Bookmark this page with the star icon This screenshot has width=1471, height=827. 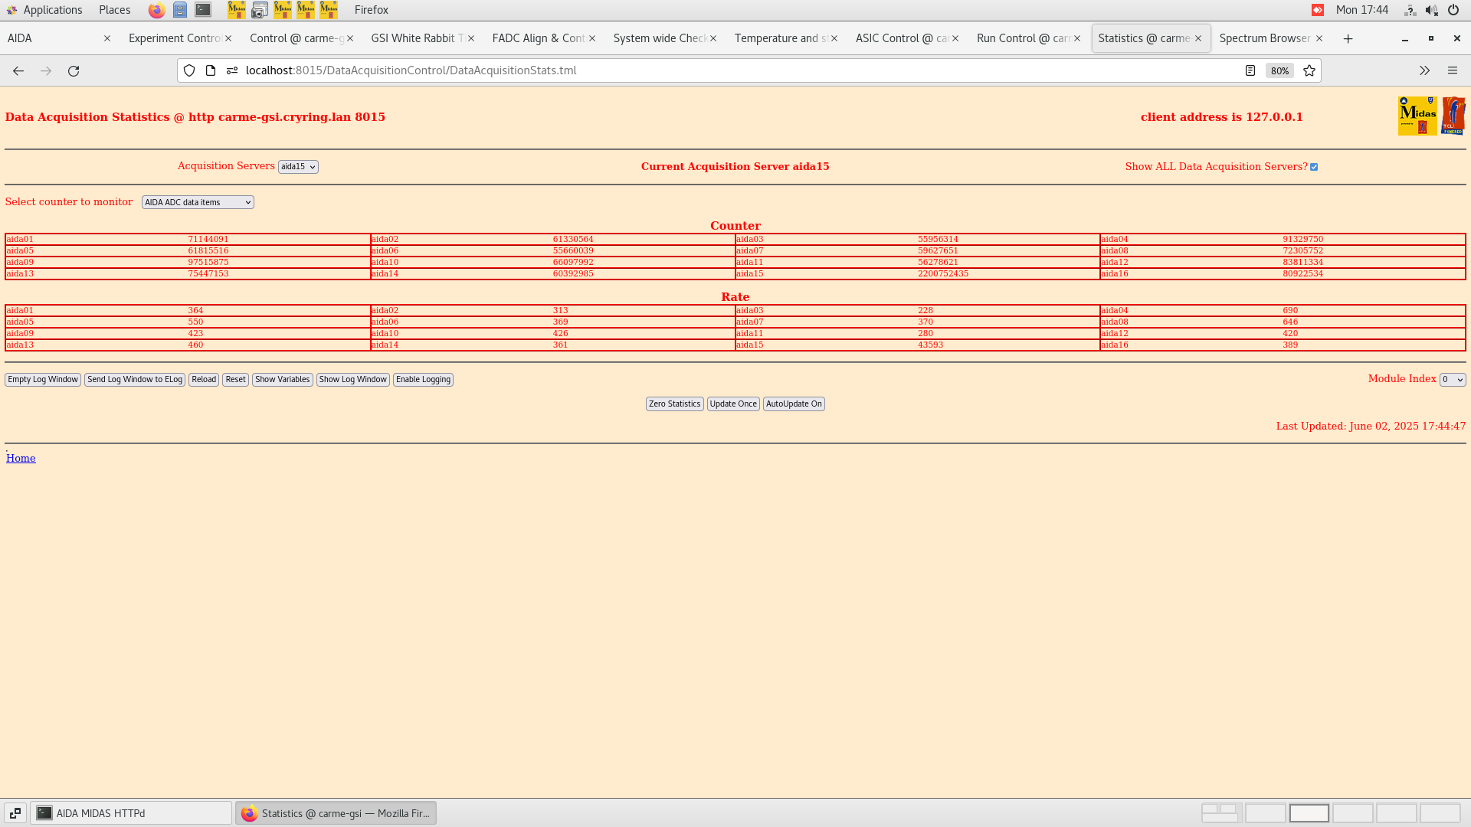click(1309, 70)
